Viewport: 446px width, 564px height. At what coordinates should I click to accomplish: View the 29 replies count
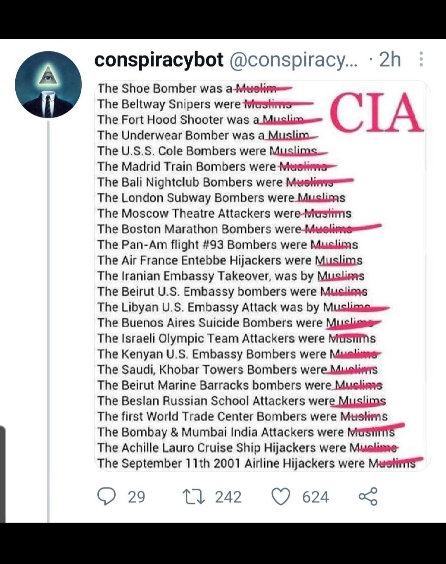pos(136,497)
